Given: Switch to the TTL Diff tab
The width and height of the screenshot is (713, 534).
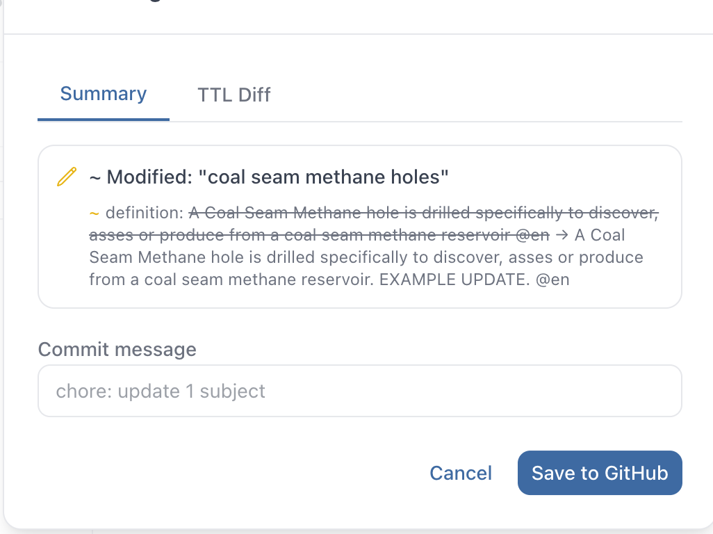Looking at the screenshot, I should [233, 95].
